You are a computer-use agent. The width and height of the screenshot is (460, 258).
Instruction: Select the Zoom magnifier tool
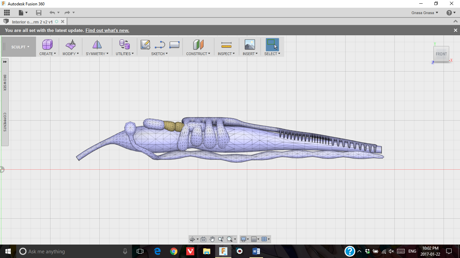coord(221,239)
